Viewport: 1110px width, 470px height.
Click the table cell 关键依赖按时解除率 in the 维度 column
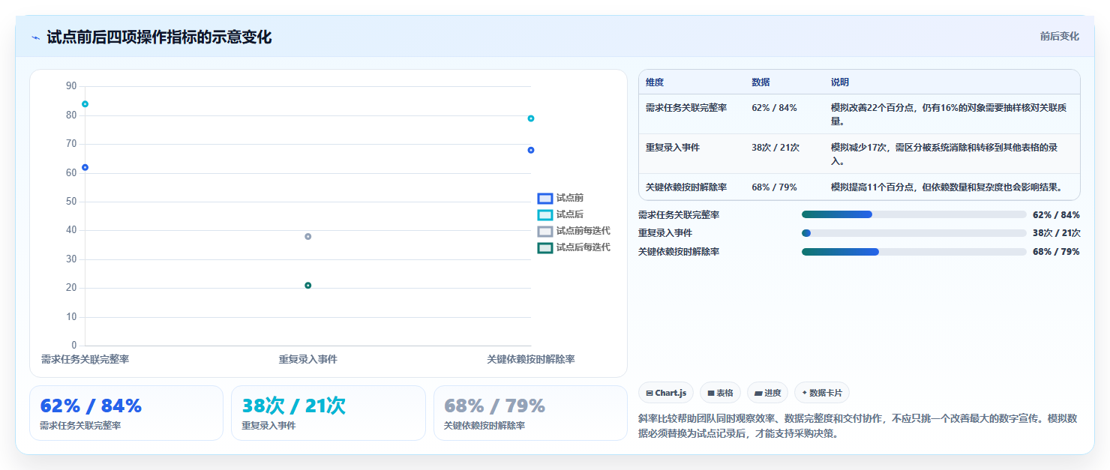click(x=686, y=187)
